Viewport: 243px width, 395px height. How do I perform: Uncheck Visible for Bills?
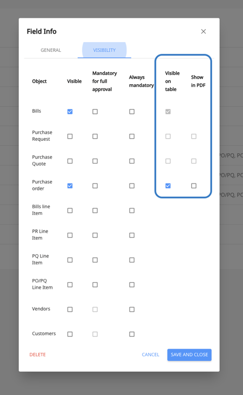tap(70, 112)
